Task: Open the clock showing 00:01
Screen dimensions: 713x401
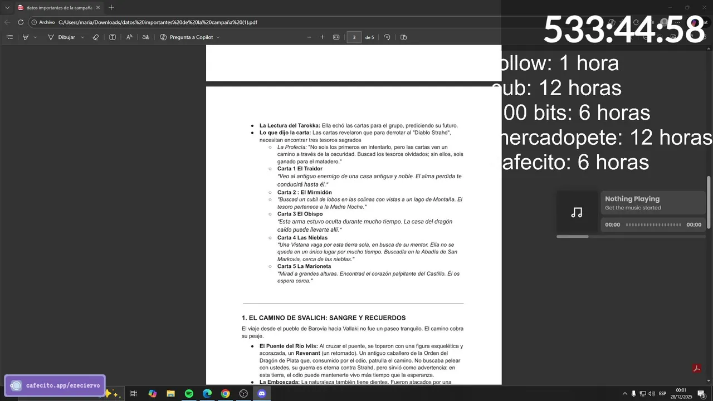Action: (x=681, y=394)
